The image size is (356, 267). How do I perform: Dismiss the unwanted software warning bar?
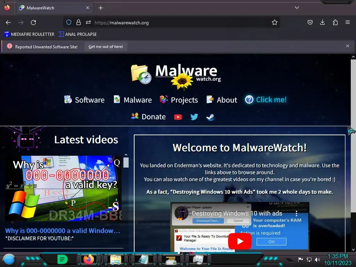point(348,46)
